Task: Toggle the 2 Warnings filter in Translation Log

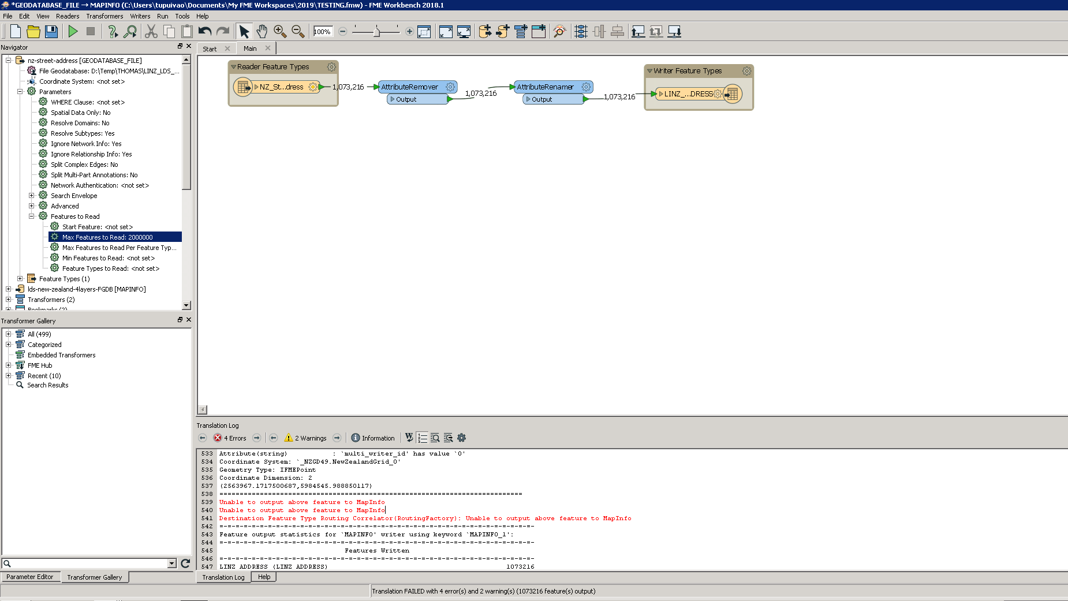Action: coord(305,438)
